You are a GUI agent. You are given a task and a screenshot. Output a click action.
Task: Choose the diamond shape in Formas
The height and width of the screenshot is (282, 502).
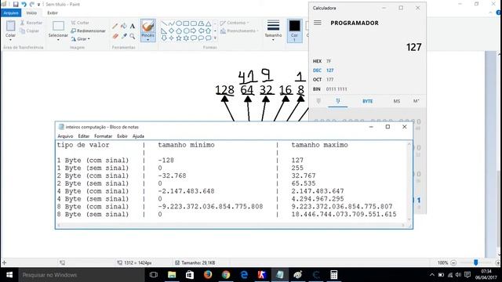[171, 31]
